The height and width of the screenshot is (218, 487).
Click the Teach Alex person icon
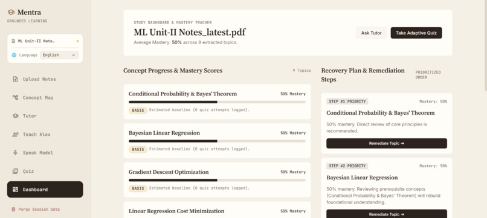coord(15,135)
